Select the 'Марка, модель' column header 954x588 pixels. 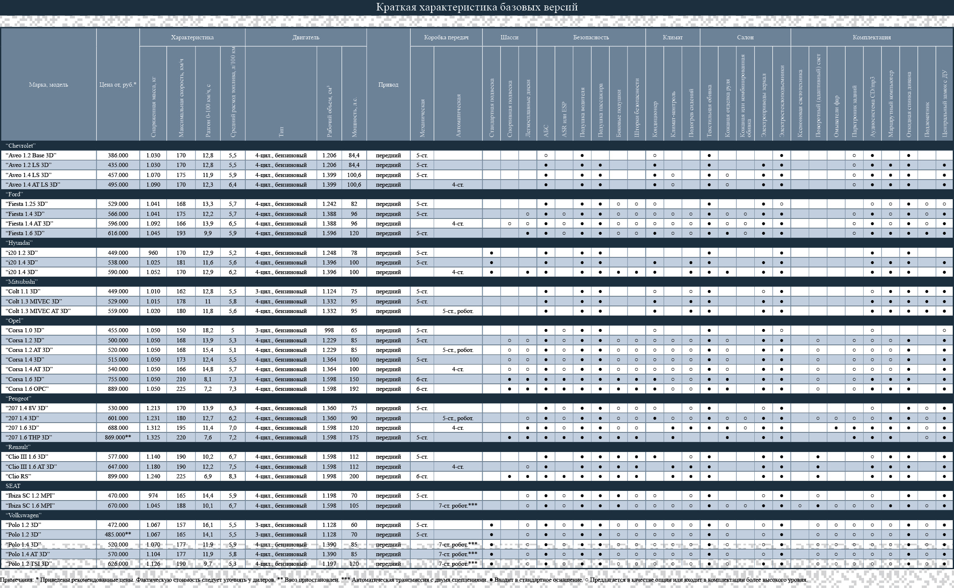pos(49,85)
